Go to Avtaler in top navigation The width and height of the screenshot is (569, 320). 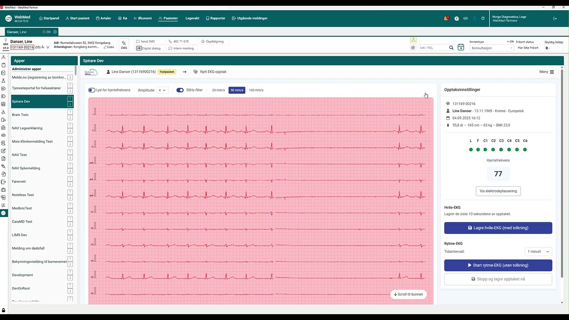pyautogui.click(x=103, y=18)
